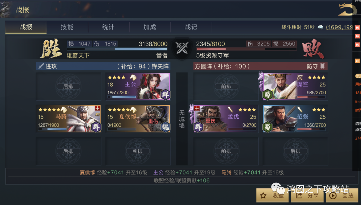Screen dimensions: 361x205
Task: Select the 范强 general card
Action: tap(295, 119)
